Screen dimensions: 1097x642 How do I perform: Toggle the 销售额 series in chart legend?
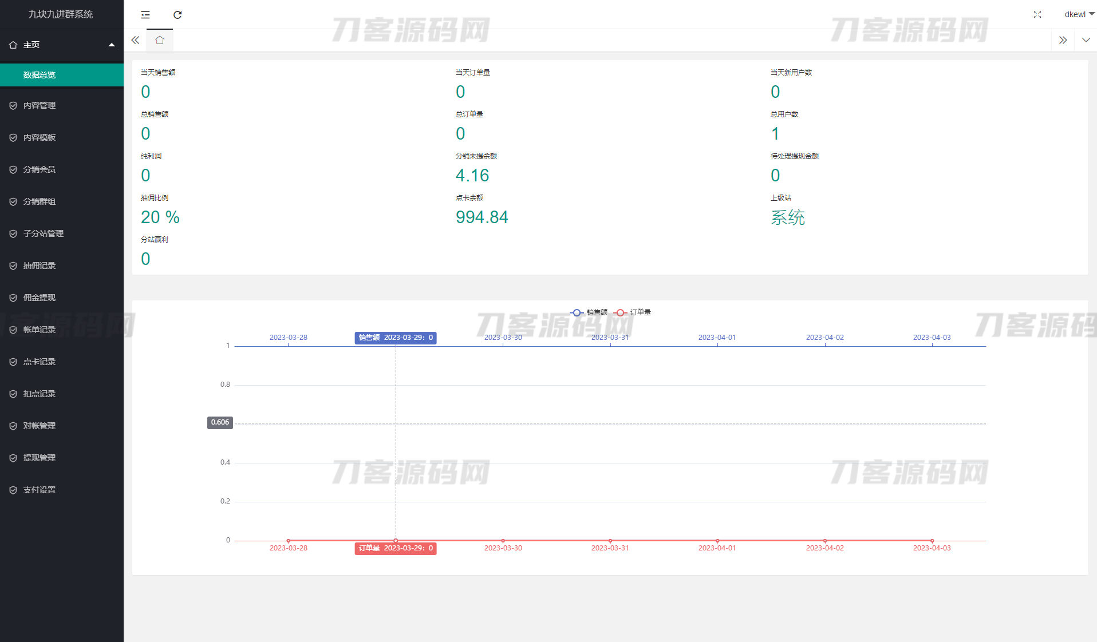click(x=589, y=312)
